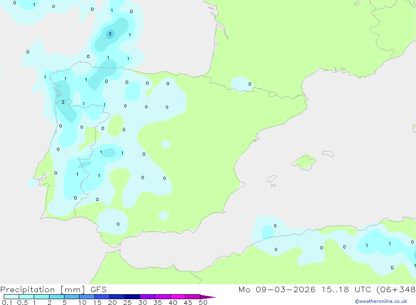Click the 0.5–1 mm legend color swatch
This screenshot has width=416, height=305.
27,297
